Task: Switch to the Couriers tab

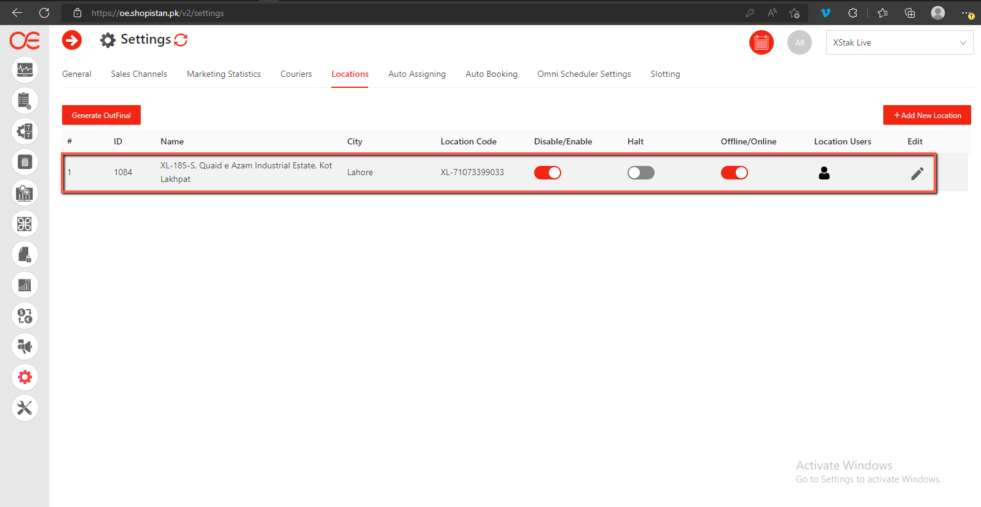Action: coord(296,74)
